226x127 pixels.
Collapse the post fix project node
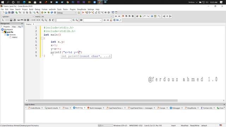click(2, 32)
